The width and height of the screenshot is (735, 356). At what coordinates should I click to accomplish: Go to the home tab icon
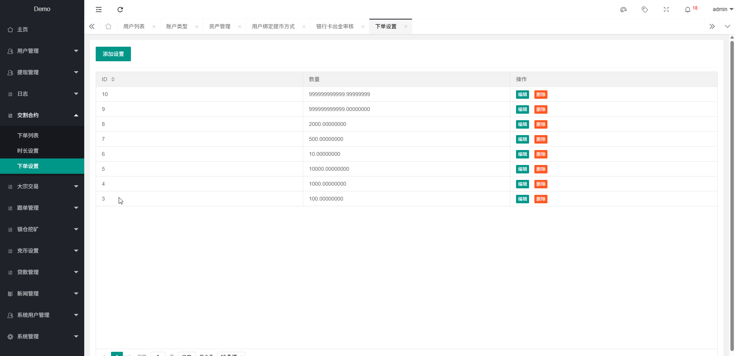pyautogui.click(x=108, y=26)
